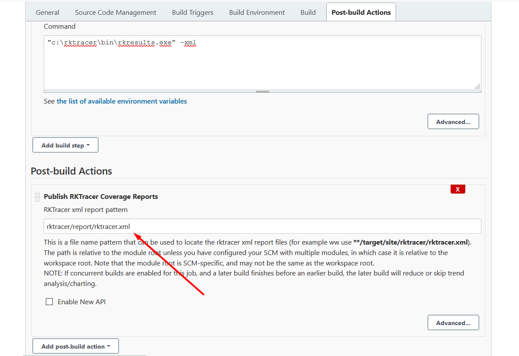Select the Post-build Actions tab
This screenshot has width=519, height=356.
pyautogui.click(x=361, y=12)
